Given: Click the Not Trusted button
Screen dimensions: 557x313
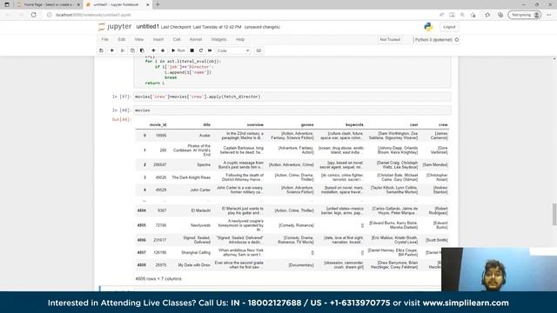Looking at the screenshot, I should click(x=390, y=40).
